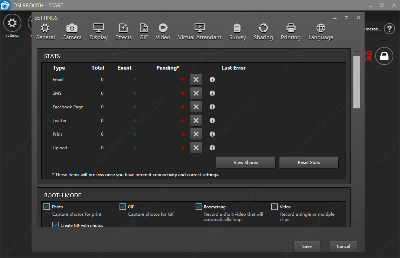Viewport: 400px width, 258px height.
Task: Click the Last Error column header
Action: (x=234, y=68)
